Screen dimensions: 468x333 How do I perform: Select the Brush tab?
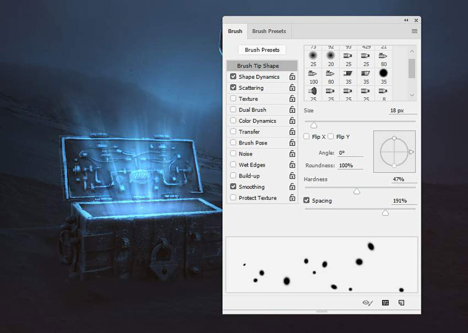pyautogui.click(x=235, y=31)
